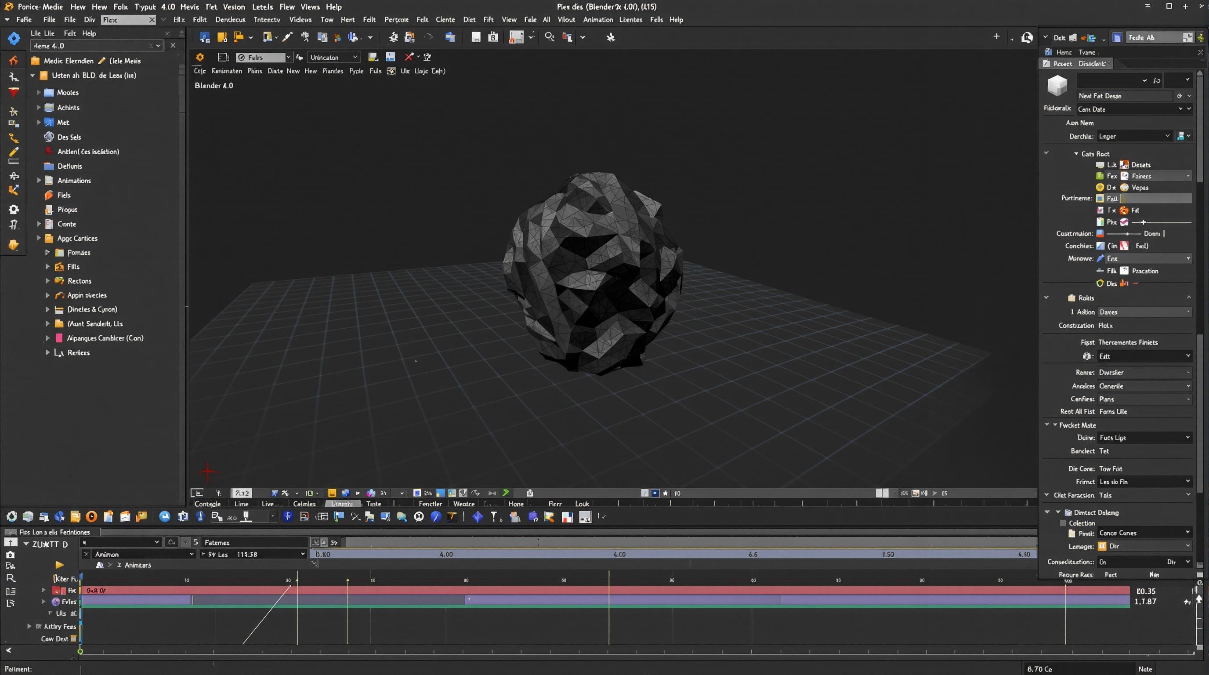Click the yellow play arrow in timeline
Screen dimensions: 1209x675
pyautogui.click(x=59, y=565)
